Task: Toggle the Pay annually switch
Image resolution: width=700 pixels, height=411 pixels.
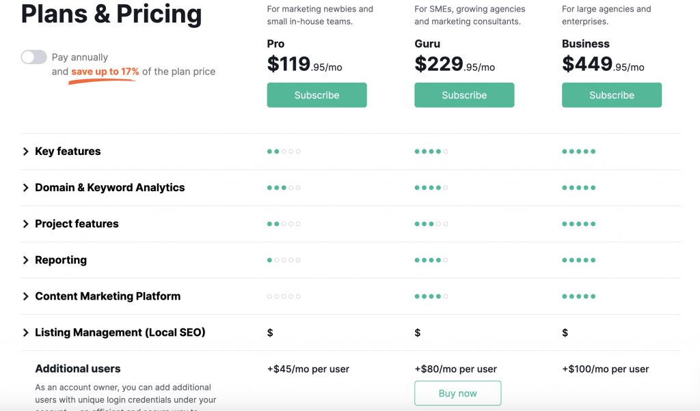Action: pyautogui.click(x=34, y=57)
